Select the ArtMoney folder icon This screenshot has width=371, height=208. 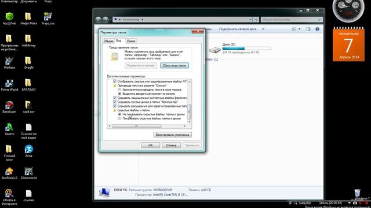[28, 39]
